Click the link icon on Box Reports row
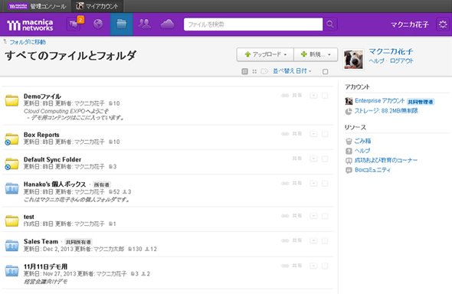 (285, 134)
